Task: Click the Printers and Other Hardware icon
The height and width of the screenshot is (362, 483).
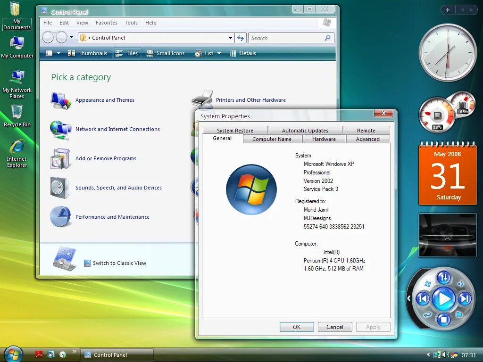Action: (202, 99)
